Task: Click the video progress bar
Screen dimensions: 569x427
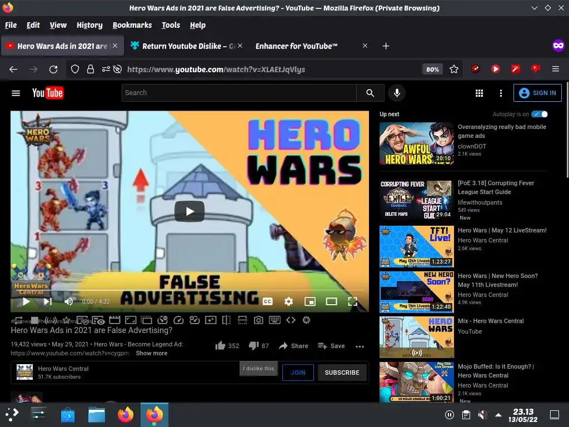Action: (x=189, y=290)
